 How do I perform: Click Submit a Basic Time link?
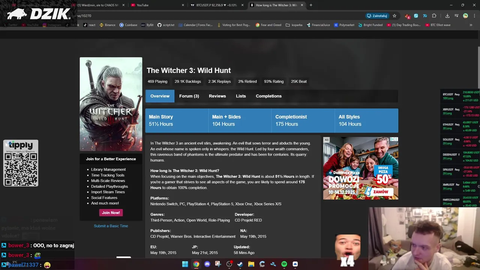point(111,226)
